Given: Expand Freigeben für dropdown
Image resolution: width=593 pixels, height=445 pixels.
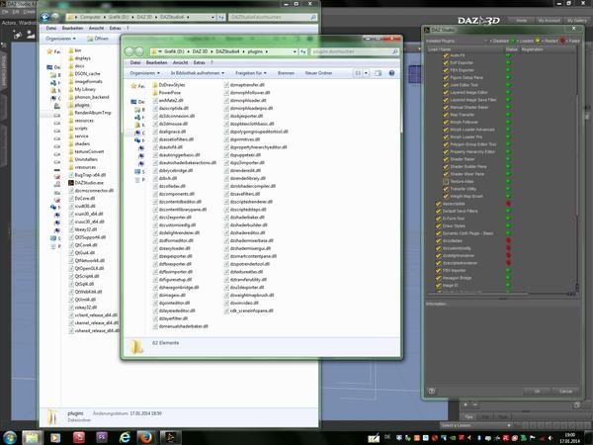Looking at the screenshot, I should [251, 73].
